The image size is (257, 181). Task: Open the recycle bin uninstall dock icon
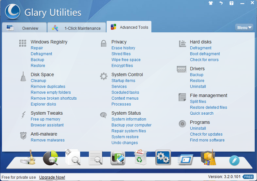click(x=140, y=157)
